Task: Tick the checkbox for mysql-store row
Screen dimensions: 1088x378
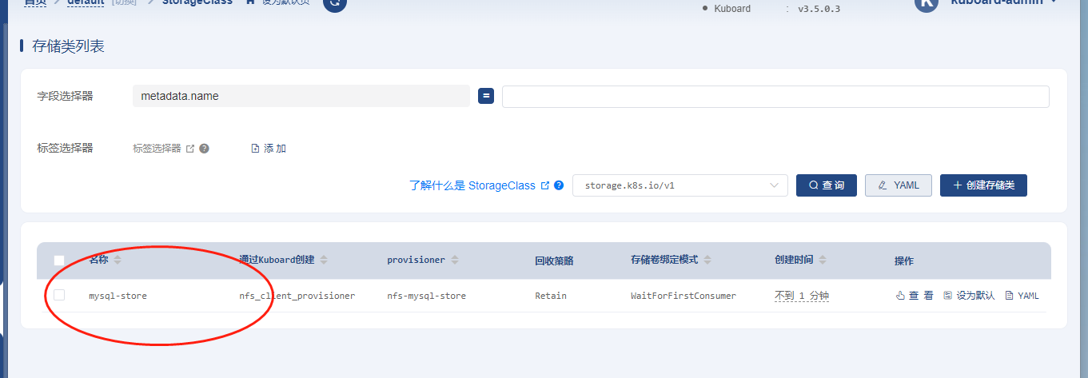Action: [59, 296]
